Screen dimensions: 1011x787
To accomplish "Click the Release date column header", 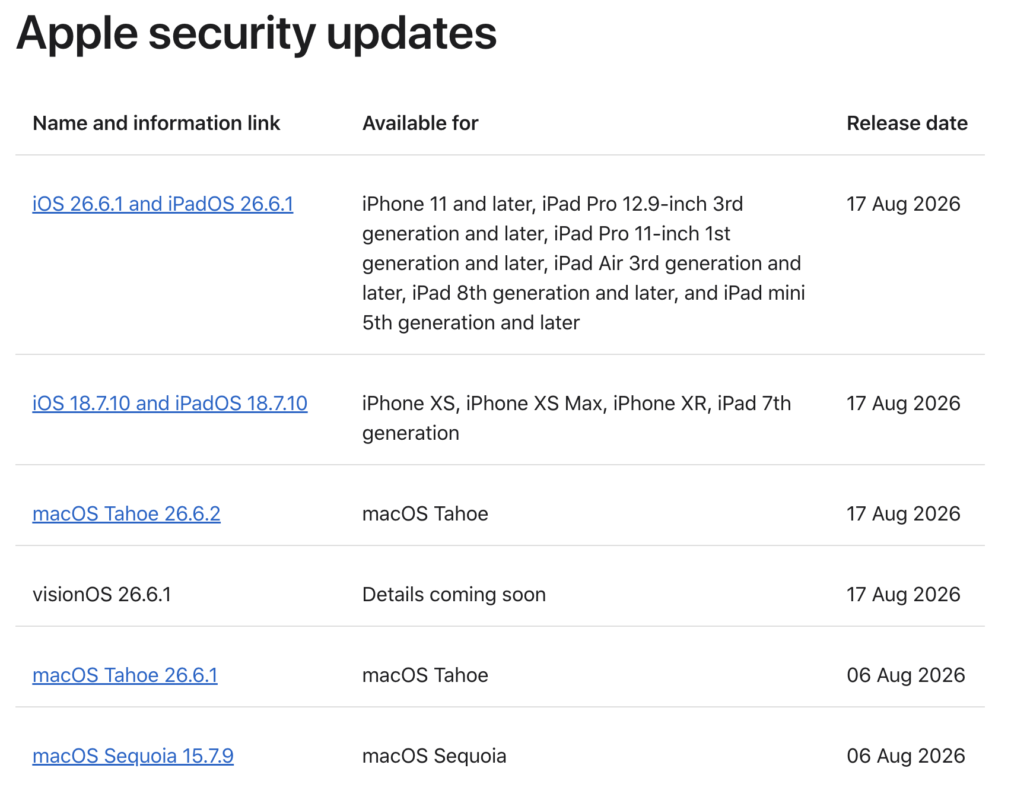I will (907, 123).
